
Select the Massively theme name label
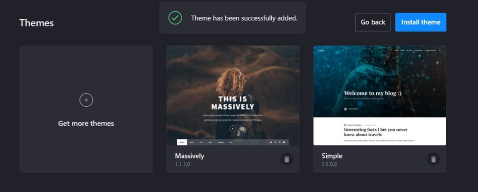click(x=190, y=156)
